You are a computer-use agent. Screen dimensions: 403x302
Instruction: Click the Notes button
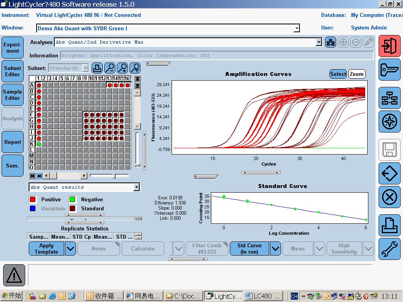(99, 249)
